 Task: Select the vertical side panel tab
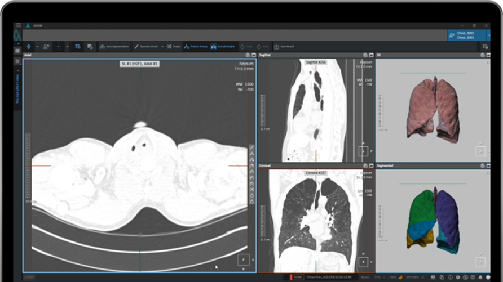(x=17, y=89)
